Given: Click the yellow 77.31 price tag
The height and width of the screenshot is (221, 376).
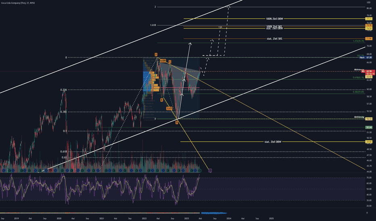Looking at the screenshot, I should (369, 18).
